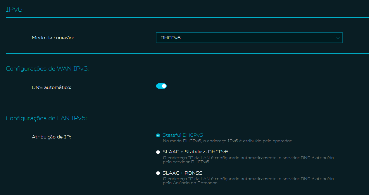Select the Stateful DHCPv6 radio button
The image size is (369, 195).
click(158, 135)
